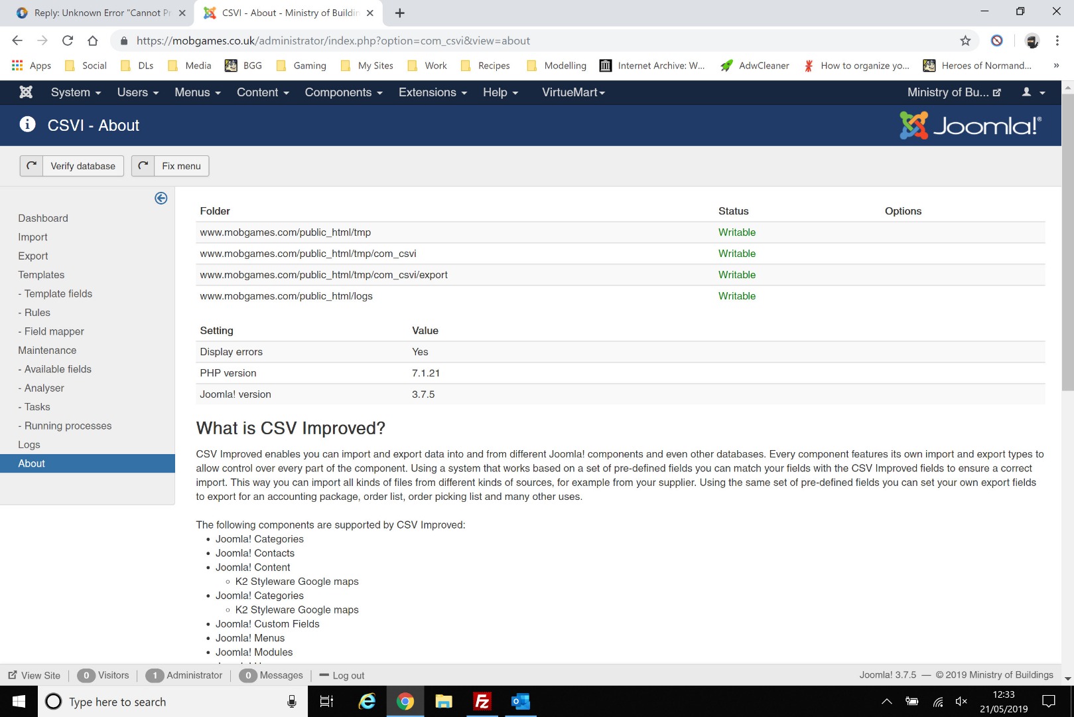This screenshot has height=717, width=1074.
Task: Open Outlook from the taskbar
Action: tap(520, 702)
